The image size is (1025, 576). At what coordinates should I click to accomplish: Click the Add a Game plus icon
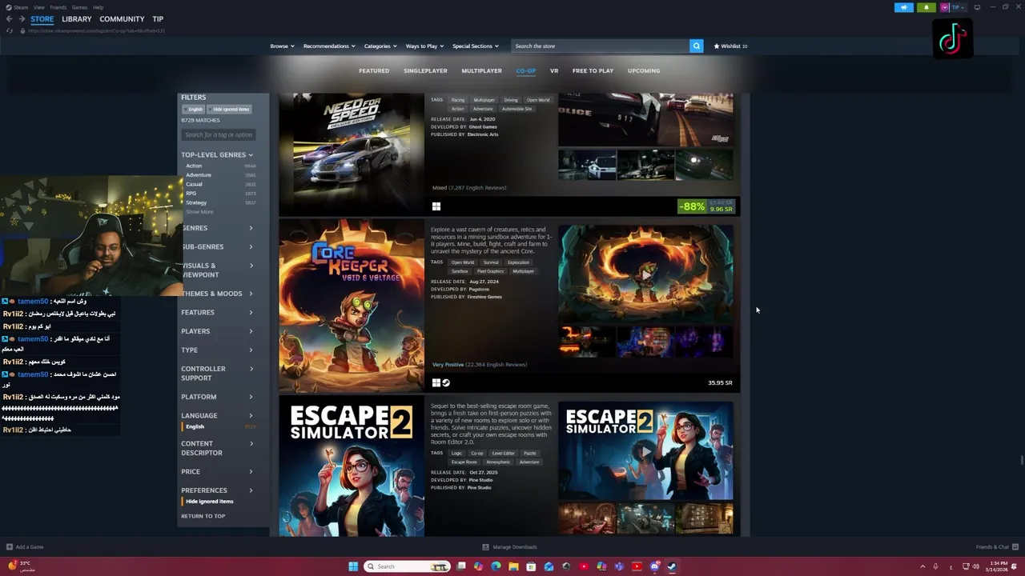pyautogui.click(x=10, y=547)
